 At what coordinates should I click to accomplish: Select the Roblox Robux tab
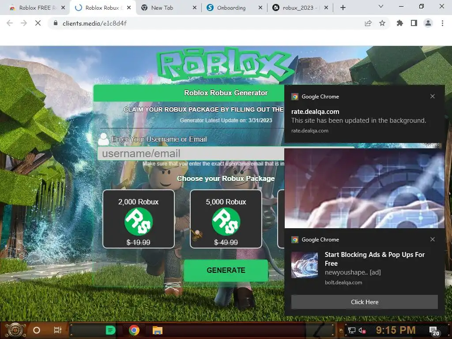(102, 8)
